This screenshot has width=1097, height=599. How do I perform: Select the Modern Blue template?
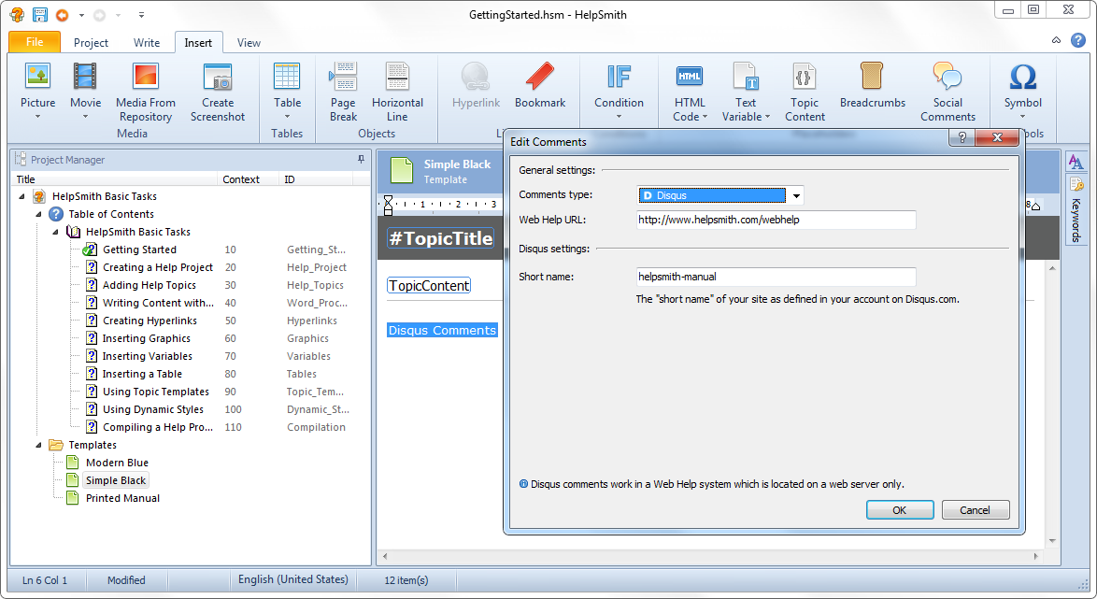[117, 463]
